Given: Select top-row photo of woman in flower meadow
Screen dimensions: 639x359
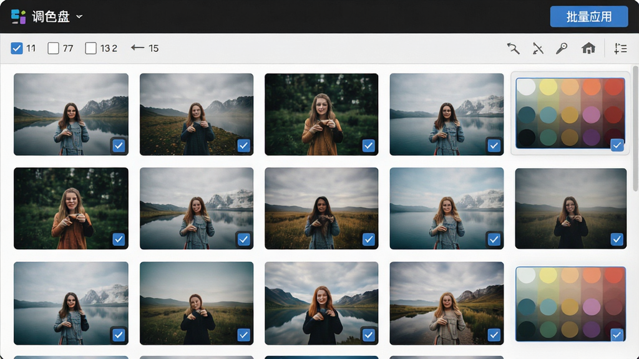Looking at the screenshot, I should pos(197,115).
